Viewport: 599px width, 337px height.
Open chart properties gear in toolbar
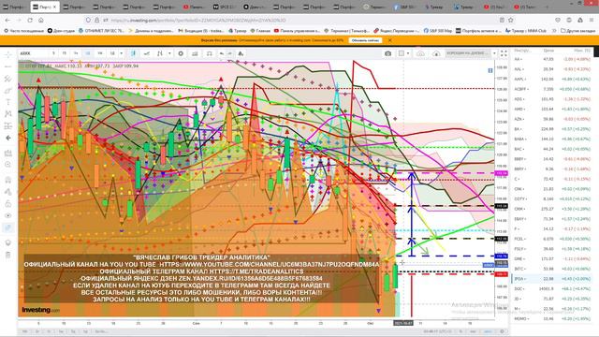click(x=181, y=53)
